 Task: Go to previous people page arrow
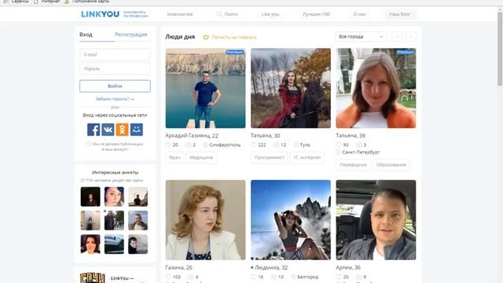[x=397, y=37]
